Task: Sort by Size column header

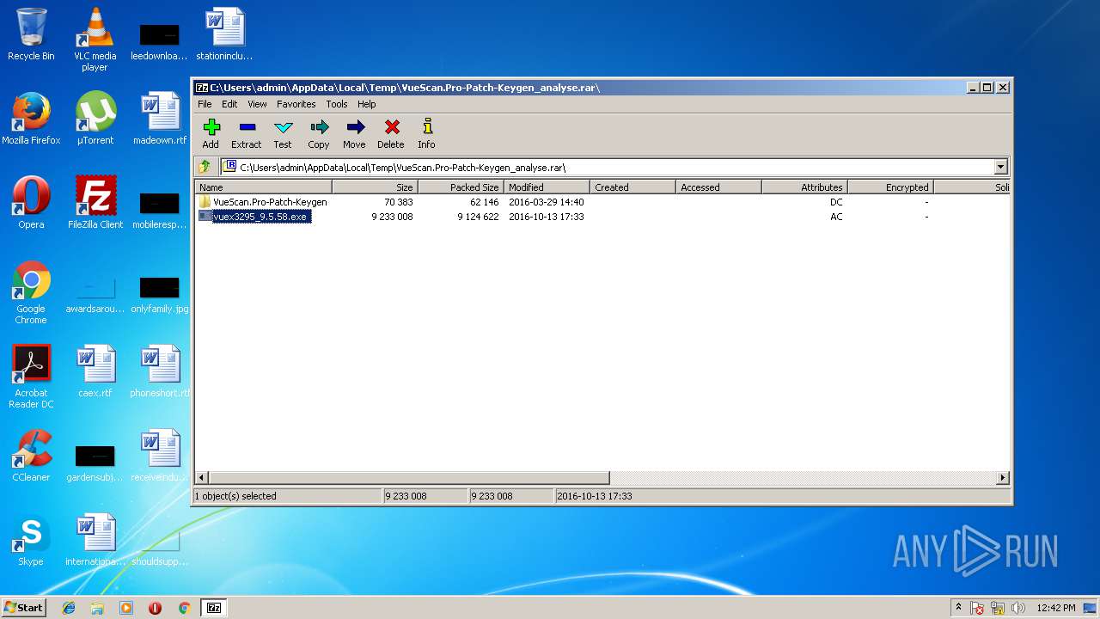Action: (375, 187)
